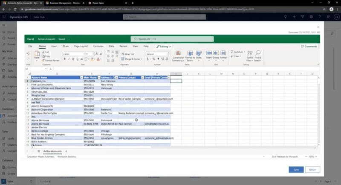Click Format As Table icon
The height and width of the screenshot is (185, 341).
pyautogui.click(x=190, y=53)
